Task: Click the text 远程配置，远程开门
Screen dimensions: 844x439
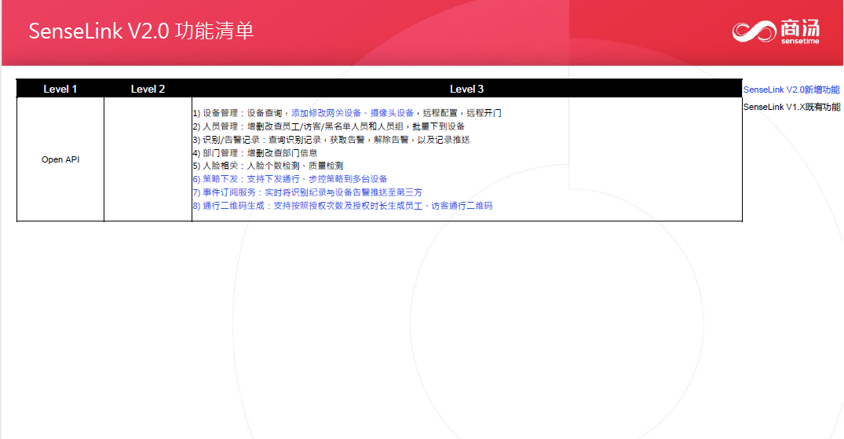Action: tap(462, 113)
